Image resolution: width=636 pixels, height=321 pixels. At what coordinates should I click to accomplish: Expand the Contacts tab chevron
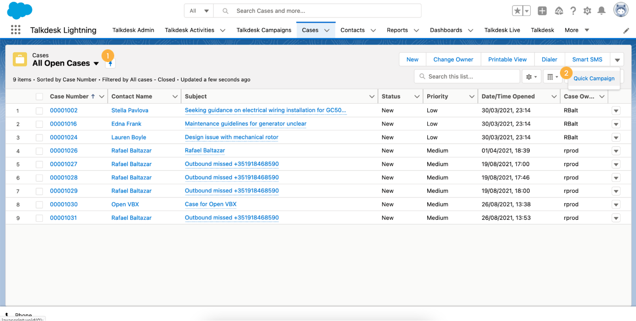[x=373, y=30]
